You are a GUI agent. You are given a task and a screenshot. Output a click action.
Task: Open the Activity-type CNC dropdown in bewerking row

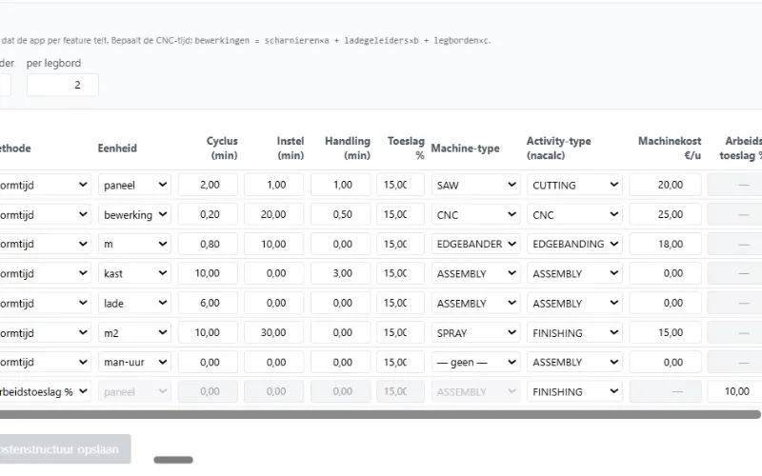click(575, 214)
